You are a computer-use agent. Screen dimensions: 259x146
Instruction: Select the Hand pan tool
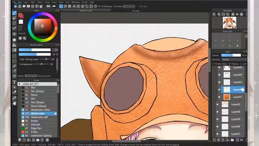coord(15,103)
